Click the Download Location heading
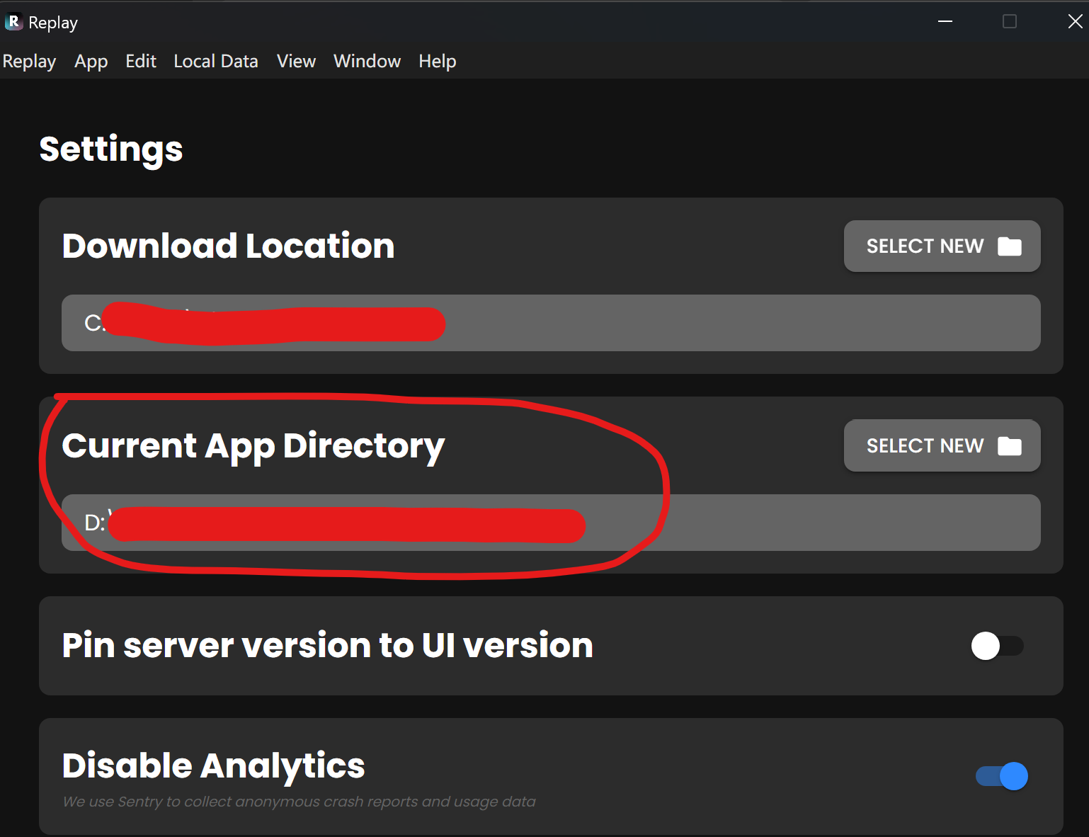The height and width of the screenshot is (837, 1089). tap(228, 246)
